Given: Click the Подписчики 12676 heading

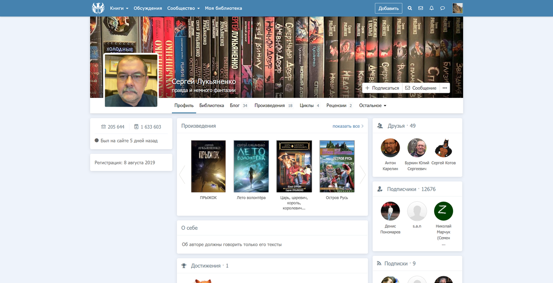Looking at the screenshot, I should click(x=411, y=189).
